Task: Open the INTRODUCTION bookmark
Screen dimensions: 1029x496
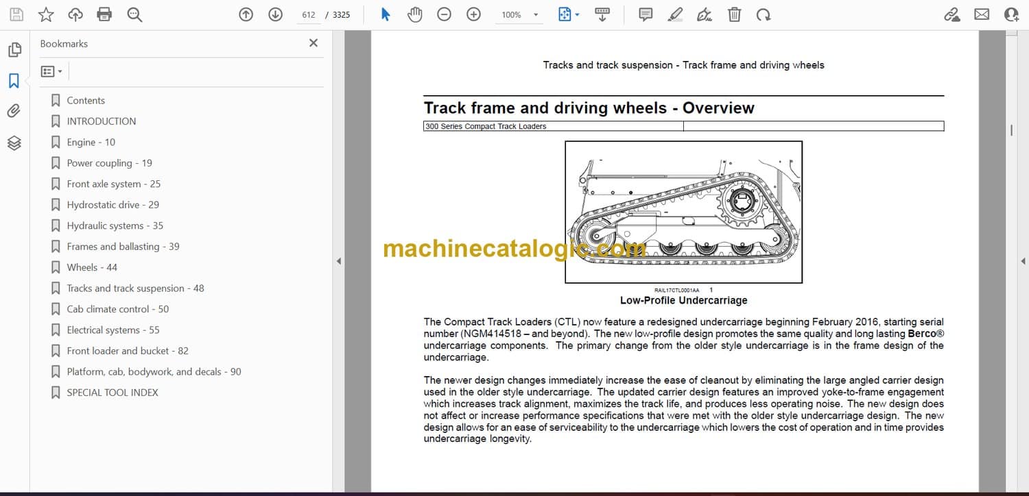Action: click(102, 121)
